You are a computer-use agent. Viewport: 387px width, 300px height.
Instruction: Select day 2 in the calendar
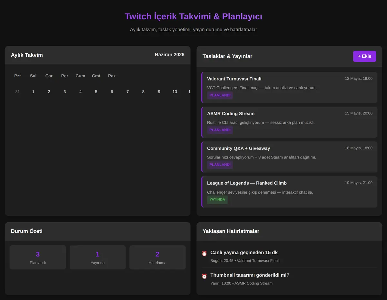(x=49, y=92)
